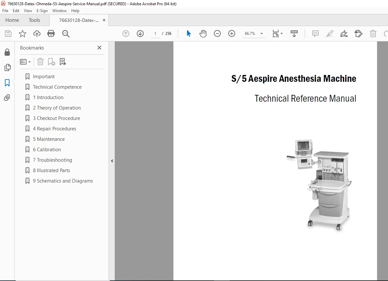Viewport: 388px width, 281px height.
Task: Click the anesthesia machine image on page
Action: [319, 185]
